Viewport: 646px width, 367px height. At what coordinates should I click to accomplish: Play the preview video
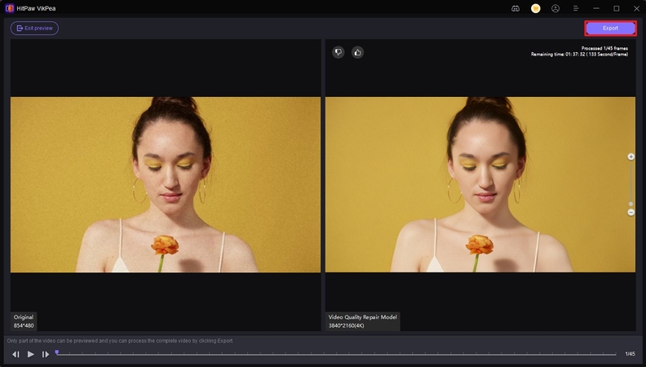click(30, 354)
